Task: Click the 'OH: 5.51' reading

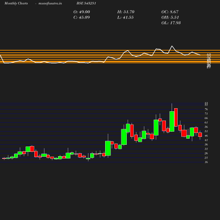Action: pos(170,18)
